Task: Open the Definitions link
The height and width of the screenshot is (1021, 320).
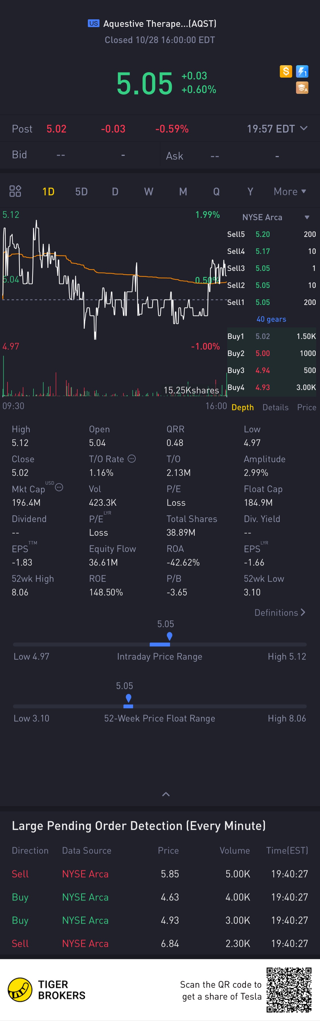Action: coord(280,613)
